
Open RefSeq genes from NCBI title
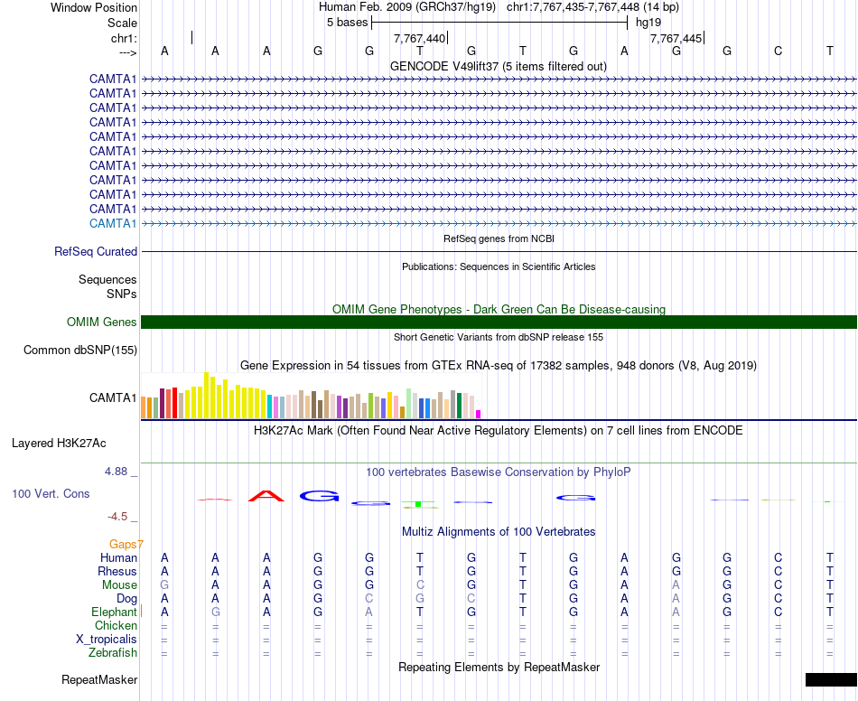(x=499, y=238)
